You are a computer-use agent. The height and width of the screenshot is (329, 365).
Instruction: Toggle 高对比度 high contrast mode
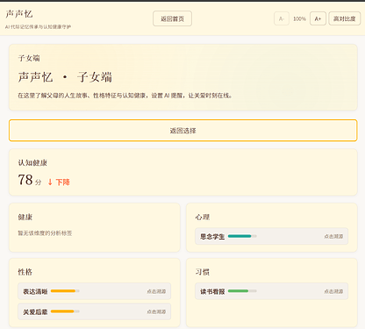pos(345,18)
